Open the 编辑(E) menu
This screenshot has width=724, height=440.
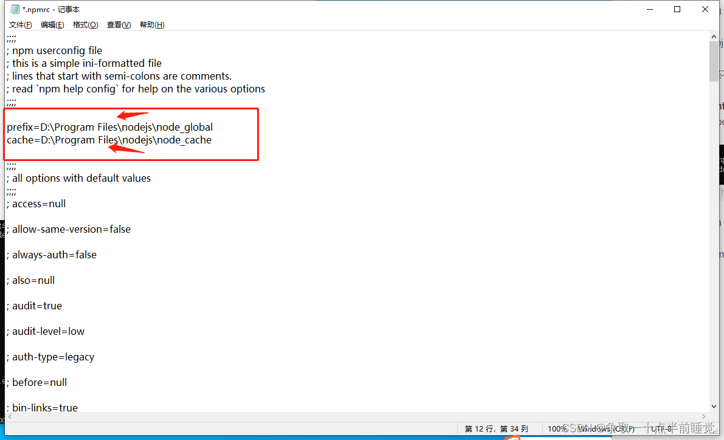[52, 24]
